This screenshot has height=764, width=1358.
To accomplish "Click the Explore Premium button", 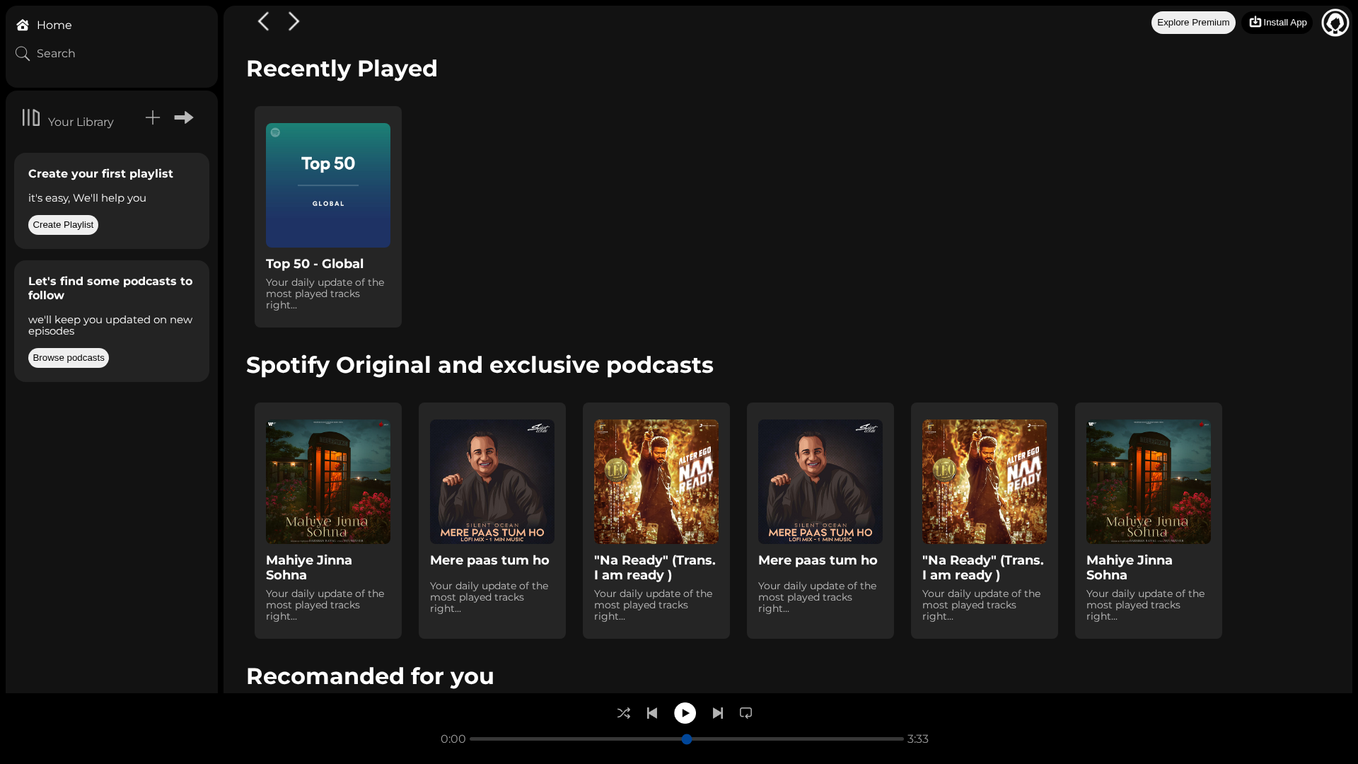I will pos(1193,23).
